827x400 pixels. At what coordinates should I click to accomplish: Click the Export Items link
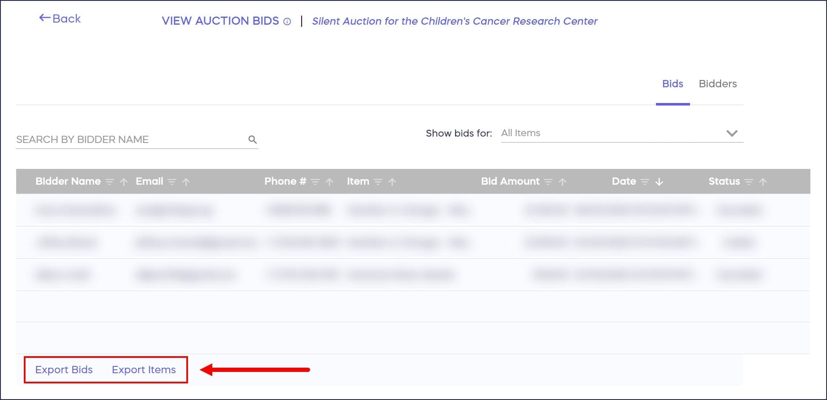tap(144, 370)
